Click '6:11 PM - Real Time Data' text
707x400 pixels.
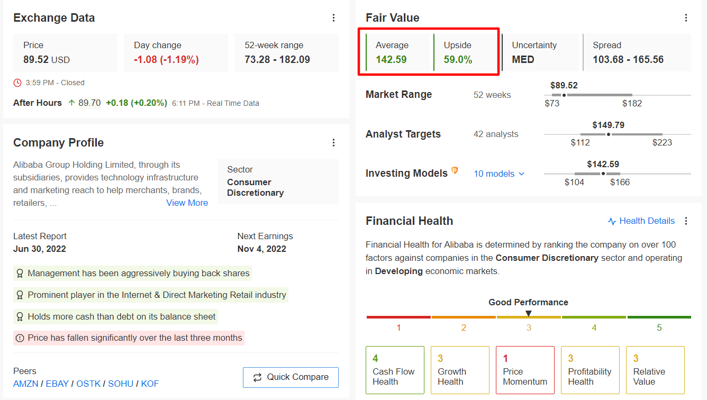[x=215, y=104]
